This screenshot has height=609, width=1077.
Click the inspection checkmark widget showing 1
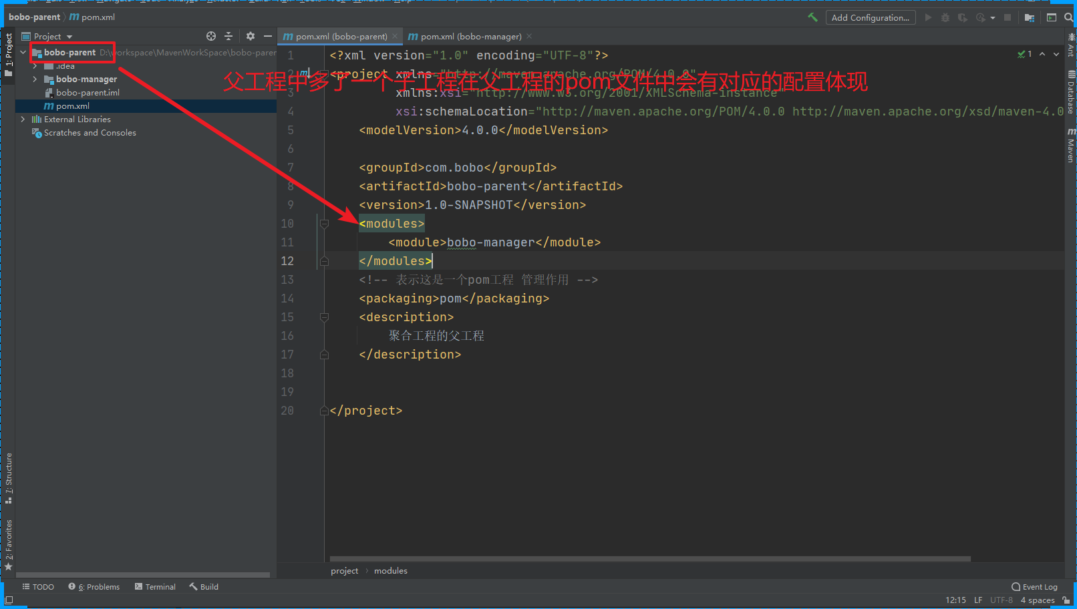(x=1025, y=54)
